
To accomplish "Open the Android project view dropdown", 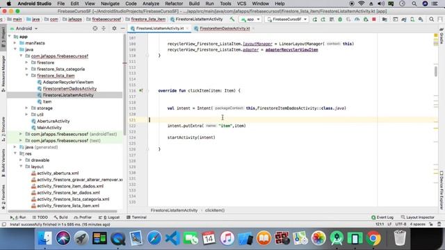I will coord(24,28).
